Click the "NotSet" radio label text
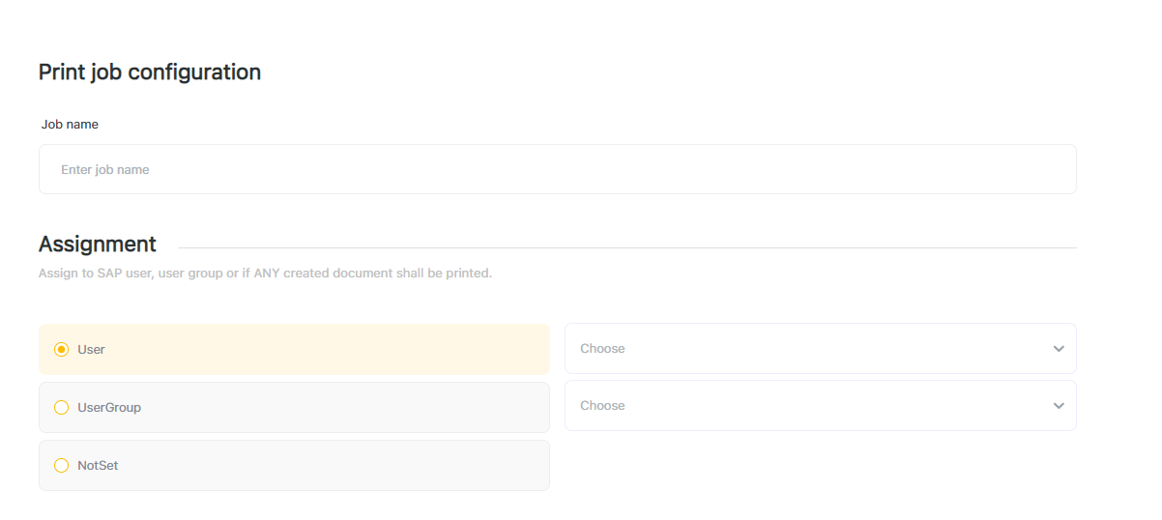The image size is (1162, 520). pos(98,465)
